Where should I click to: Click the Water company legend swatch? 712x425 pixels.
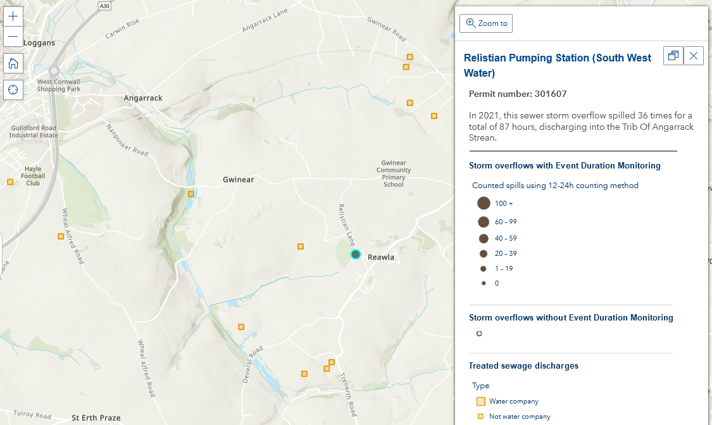[480, 401]
